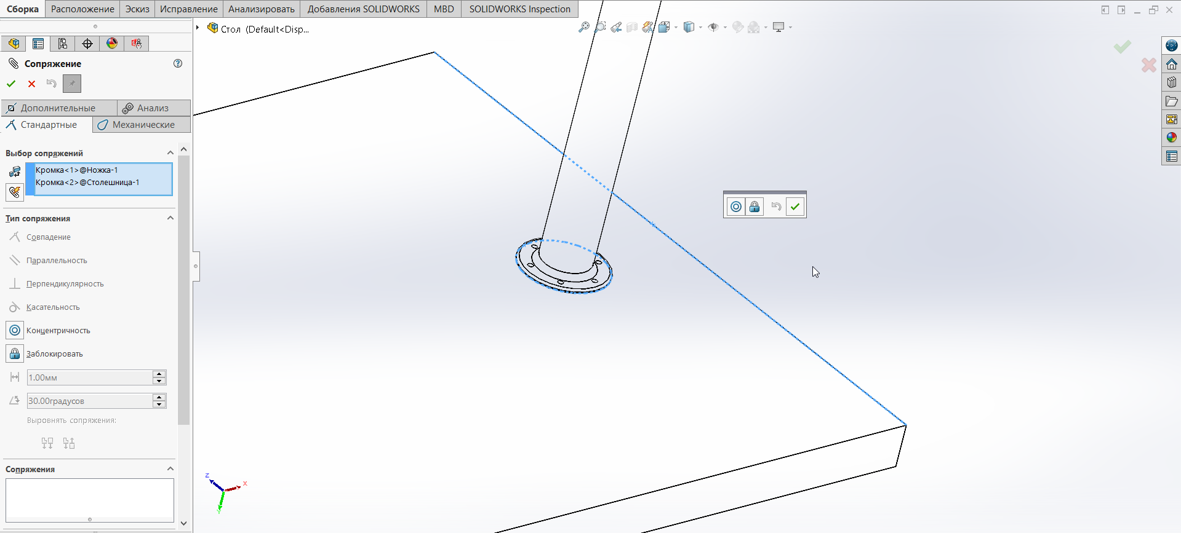Switch to the Механические mates tab
The image size is (1181, 533).
pyautogui.click(x=142, y=125)
